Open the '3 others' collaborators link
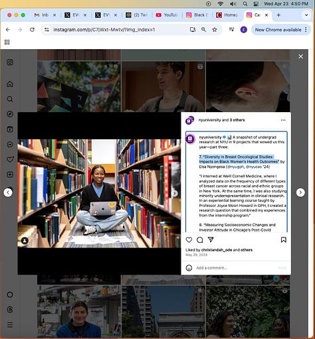The width and height of the screenshot is (315, 339). [x=237, y=120]
